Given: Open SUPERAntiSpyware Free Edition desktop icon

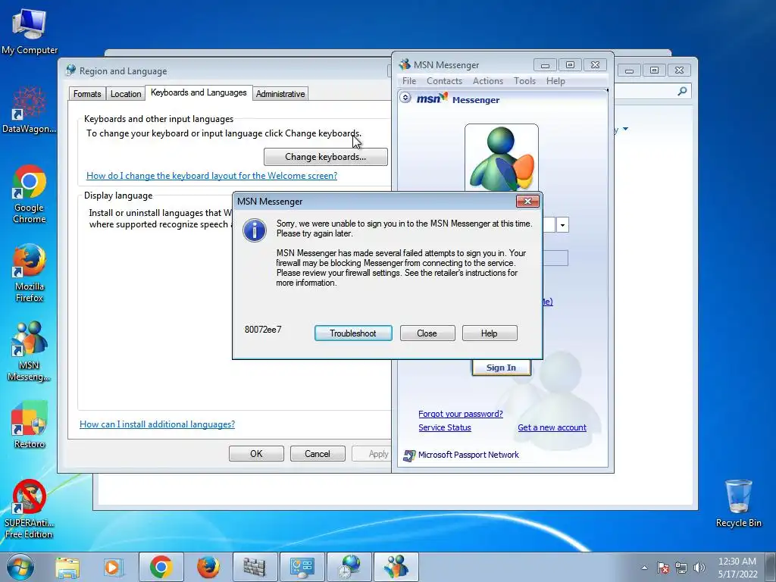Looking at the screenshot, I should 30,508.
